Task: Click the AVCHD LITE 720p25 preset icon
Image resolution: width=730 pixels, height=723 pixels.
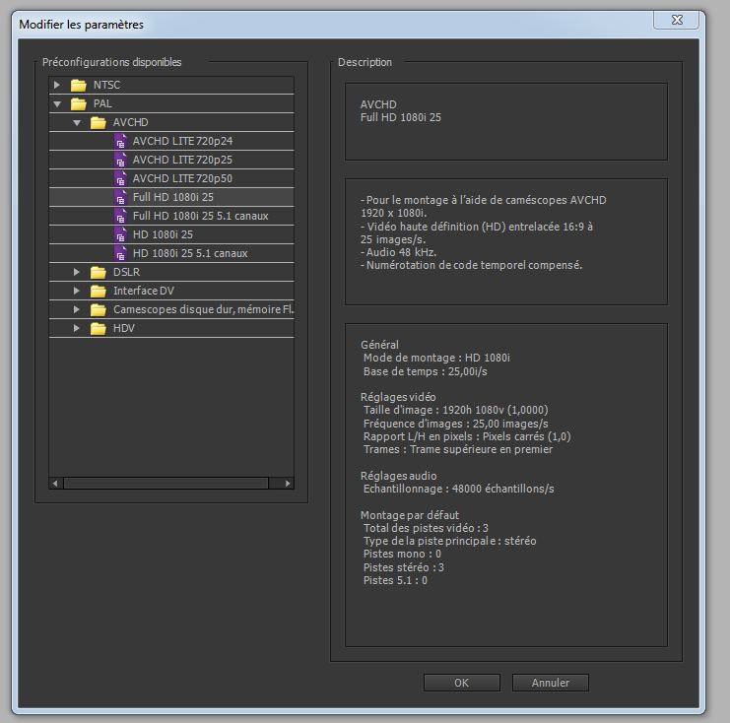Action: coord(120,161)
